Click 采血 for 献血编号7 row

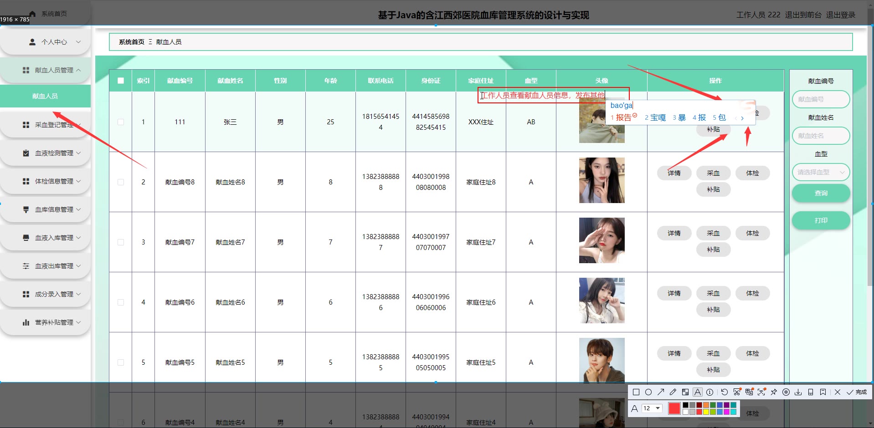[713, 233]
